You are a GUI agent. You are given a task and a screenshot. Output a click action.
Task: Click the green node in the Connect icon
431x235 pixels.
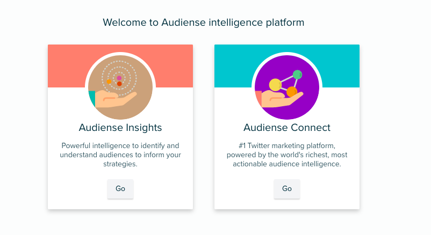[x=297, y=75]
